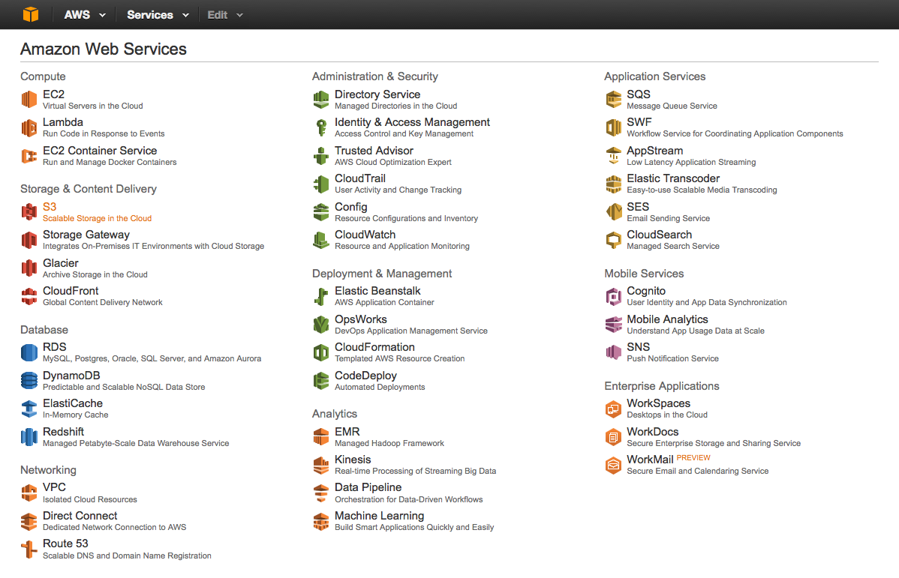Viewport: 899px width, 578px height.
Task: Click the SQS service icon
Action: point(614,100)
